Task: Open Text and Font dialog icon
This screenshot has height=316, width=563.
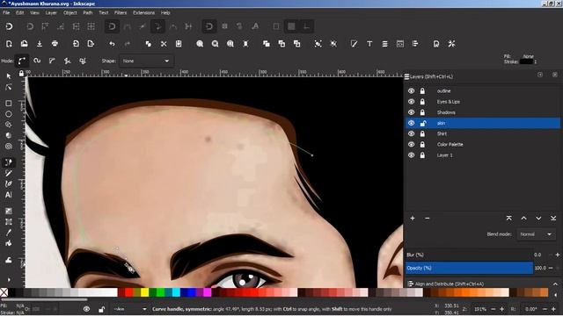Action: [369, 44]
